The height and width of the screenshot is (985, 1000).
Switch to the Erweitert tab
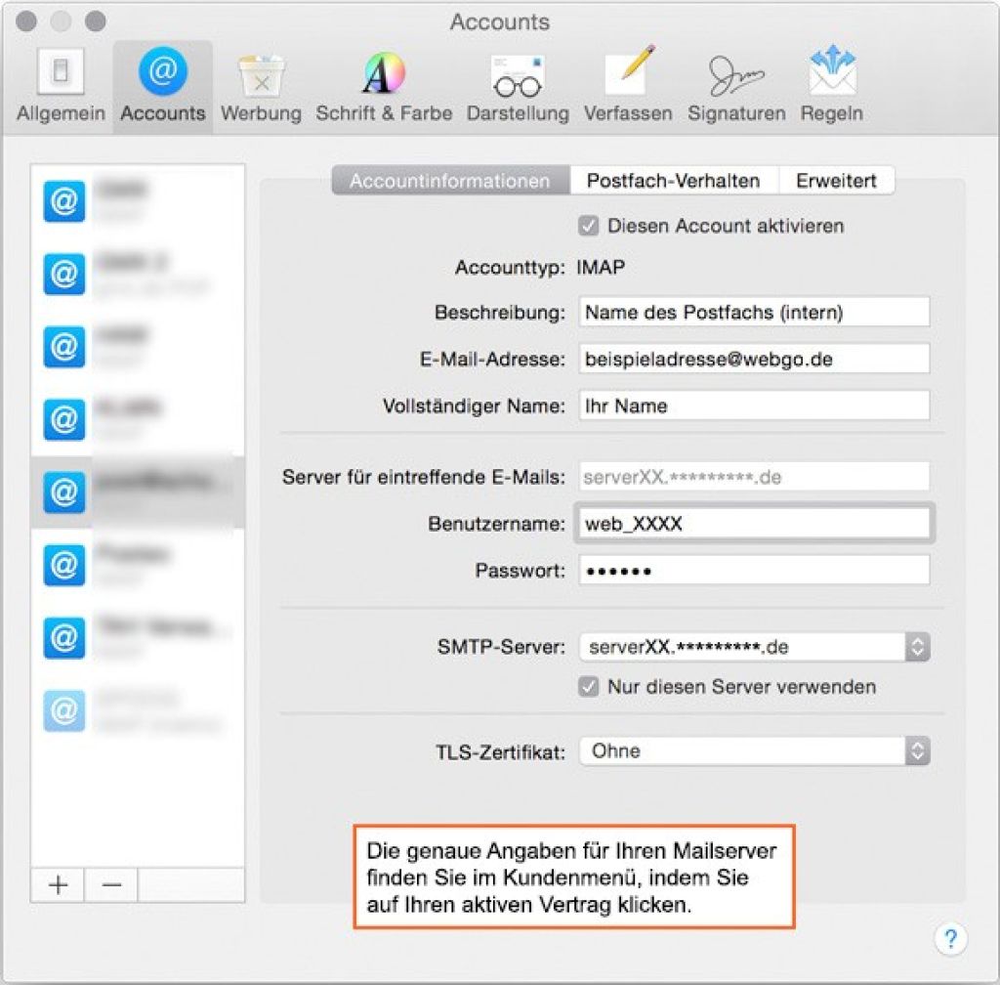pyautogui.click(x=836, y=181)
